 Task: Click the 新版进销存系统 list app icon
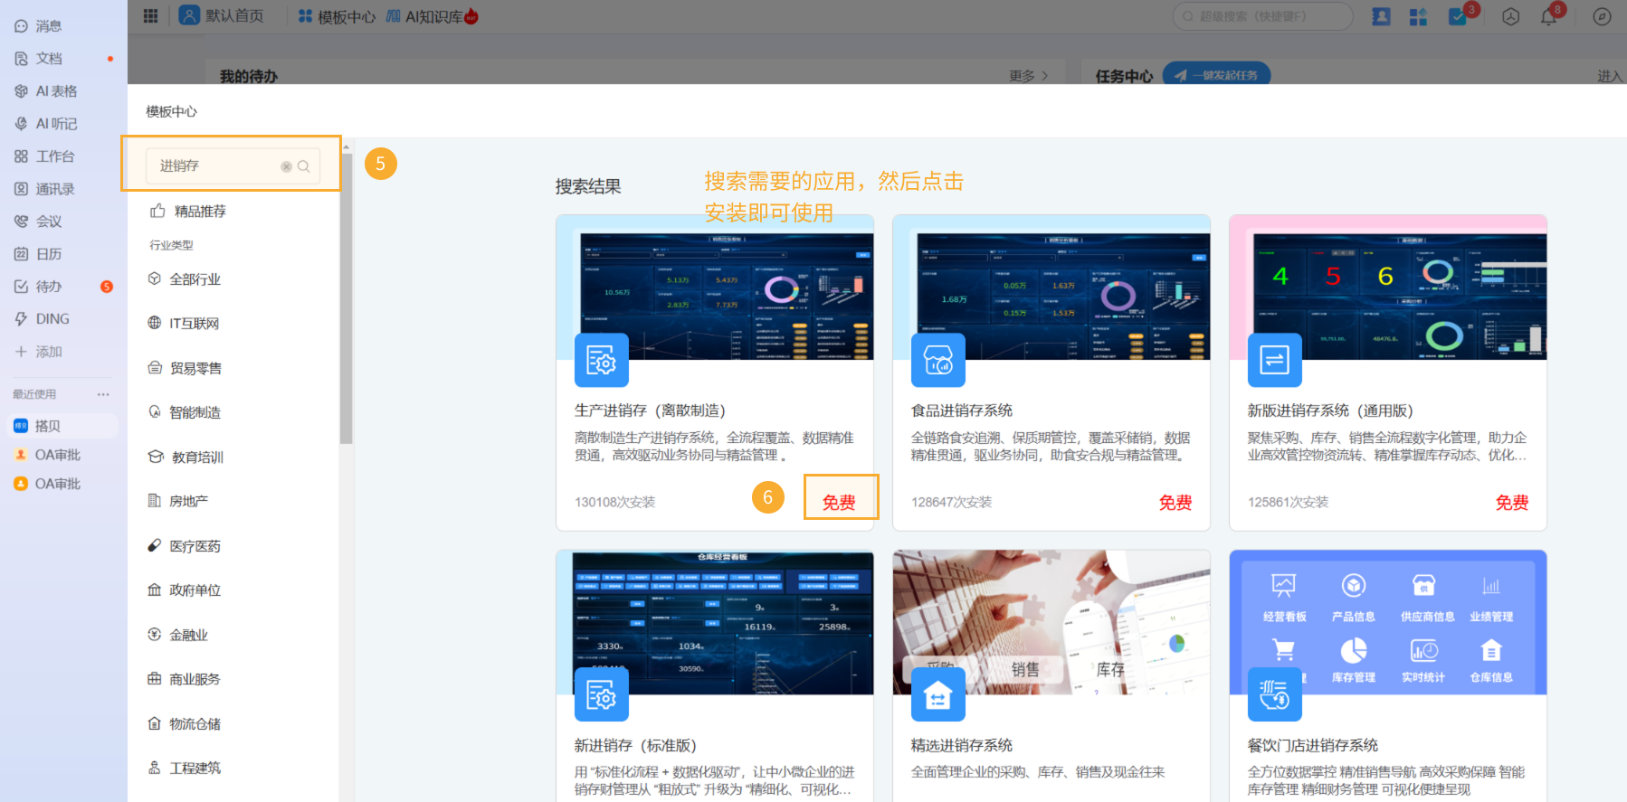click(1275, 360)
